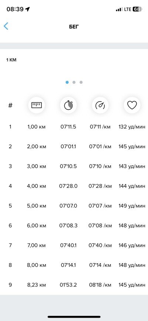Image resolution: width=148 pixels, height=321 pixels.
Task: Switch to the second page indicator dot
Action: [x=74, y=82]
